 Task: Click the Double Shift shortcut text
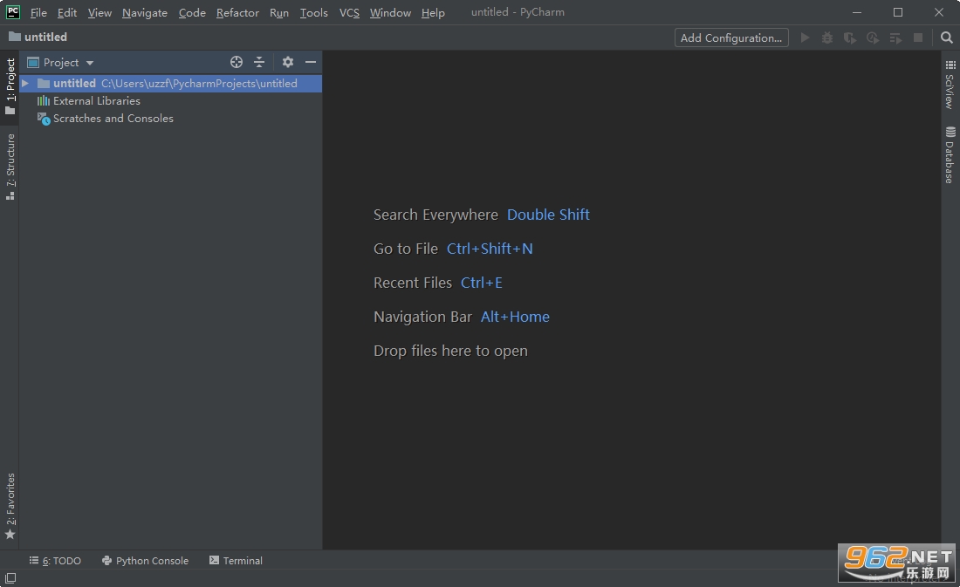(548, 215)
